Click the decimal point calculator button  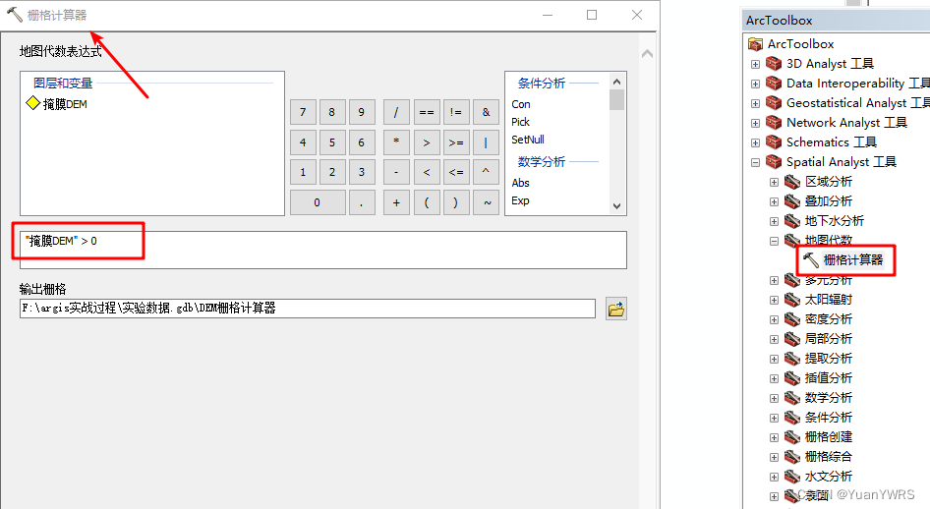(361, 202)
